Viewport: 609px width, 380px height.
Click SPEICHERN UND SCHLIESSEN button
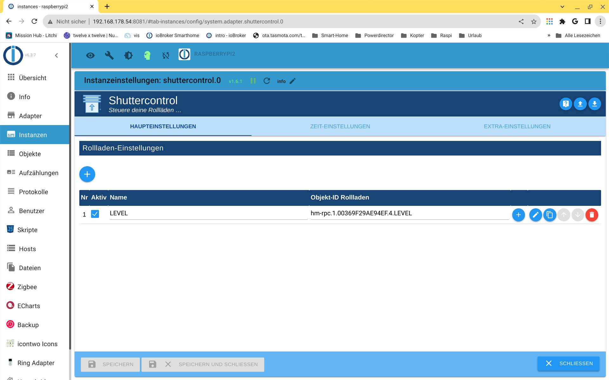(x=203, y=364)
